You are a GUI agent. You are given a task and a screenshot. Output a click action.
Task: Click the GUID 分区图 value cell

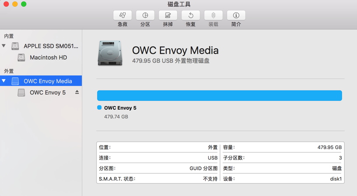[x=203, y=168]
